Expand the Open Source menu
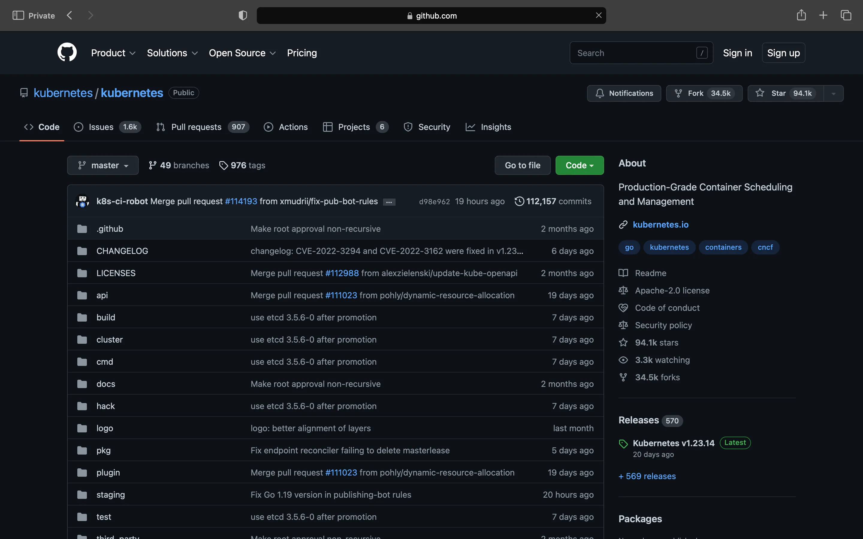 pos(242,53)
